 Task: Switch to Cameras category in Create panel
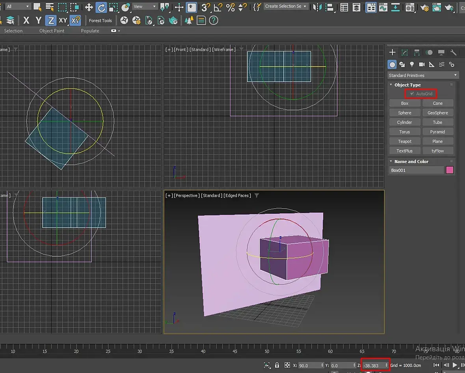[x=422, y=64]
